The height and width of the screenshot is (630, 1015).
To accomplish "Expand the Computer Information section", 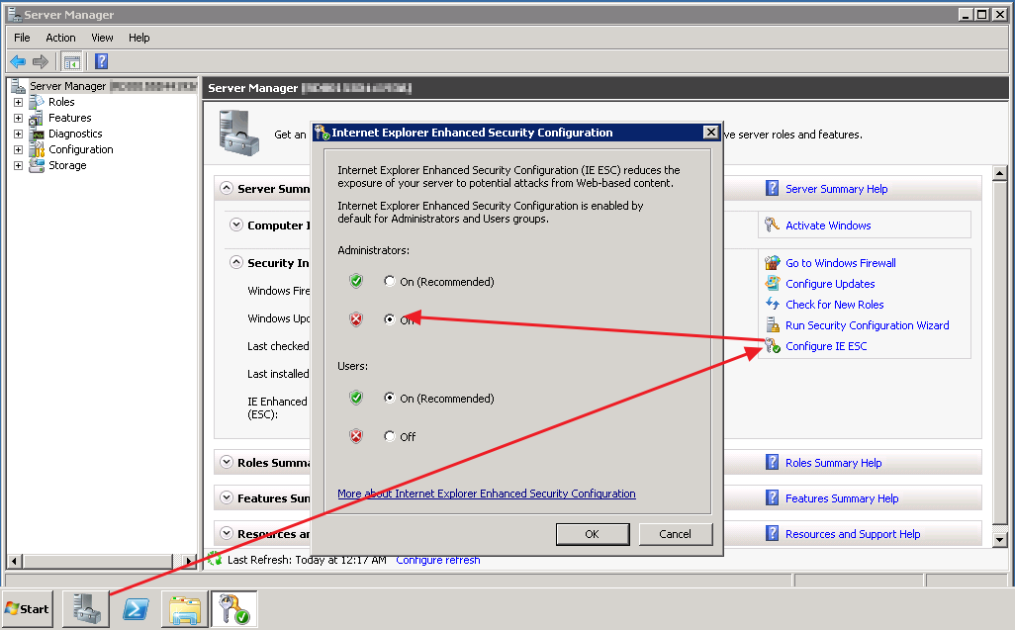I will point(236,225).
